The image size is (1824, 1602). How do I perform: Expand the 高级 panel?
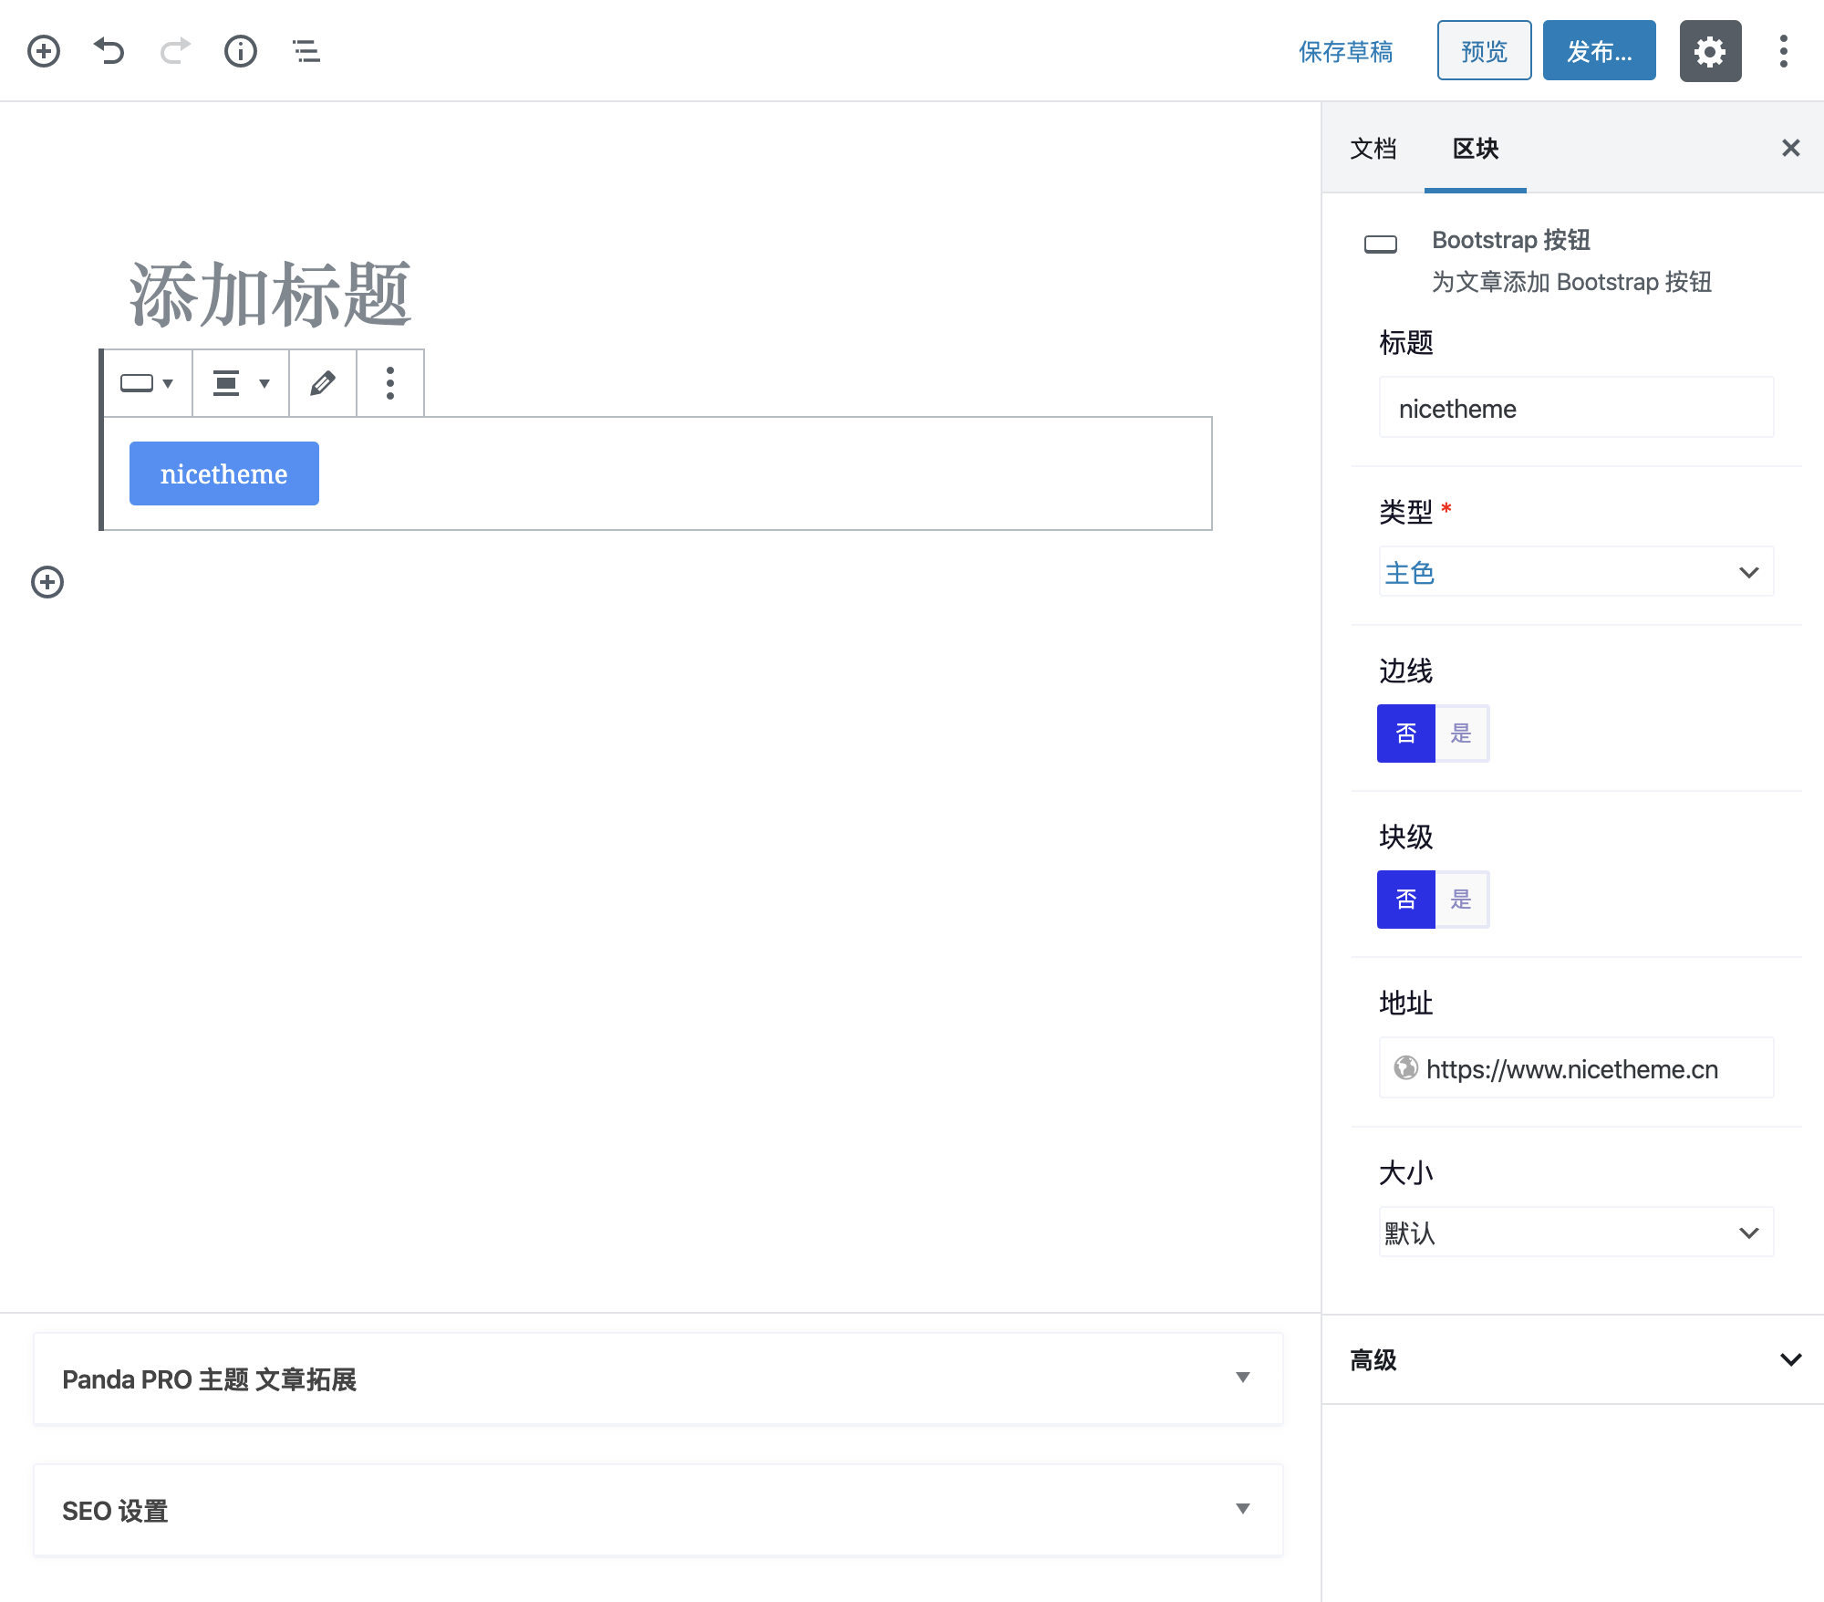[x=1573, y=1360]
